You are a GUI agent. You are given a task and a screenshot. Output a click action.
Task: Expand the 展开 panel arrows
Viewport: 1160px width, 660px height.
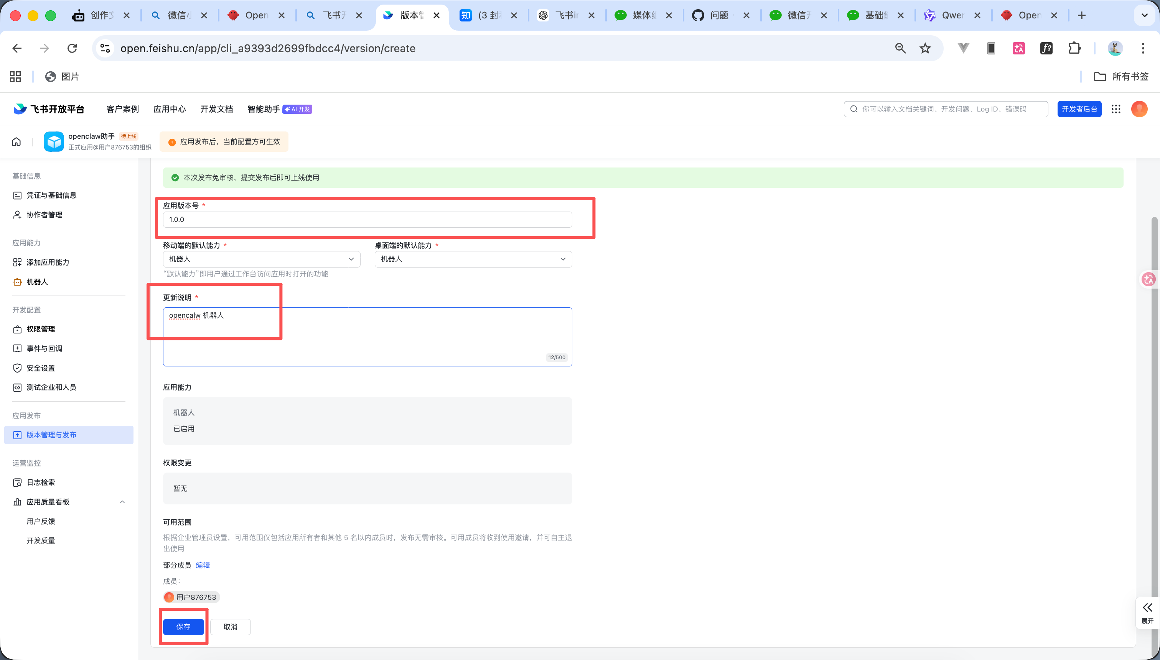(1147, 608)
